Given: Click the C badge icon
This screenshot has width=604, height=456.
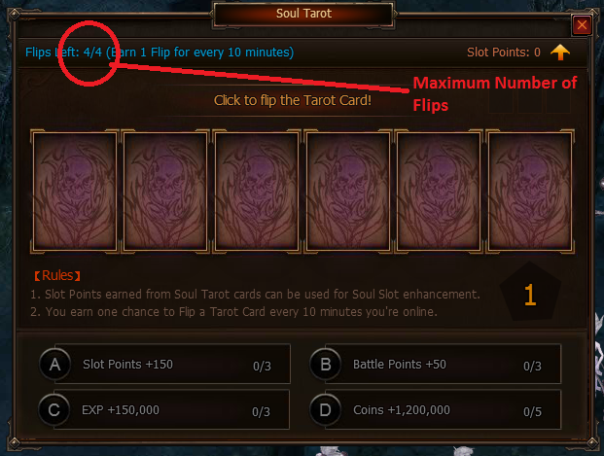Looking at the screenshot, I should tap(53, 409).
